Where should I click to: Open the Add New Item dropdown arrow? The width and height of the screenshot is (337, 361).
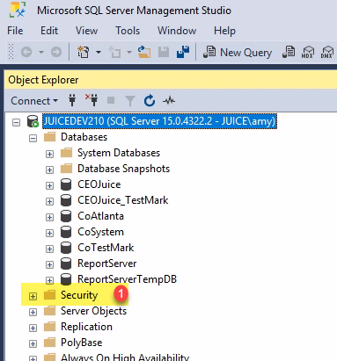(x=129, y=53)
